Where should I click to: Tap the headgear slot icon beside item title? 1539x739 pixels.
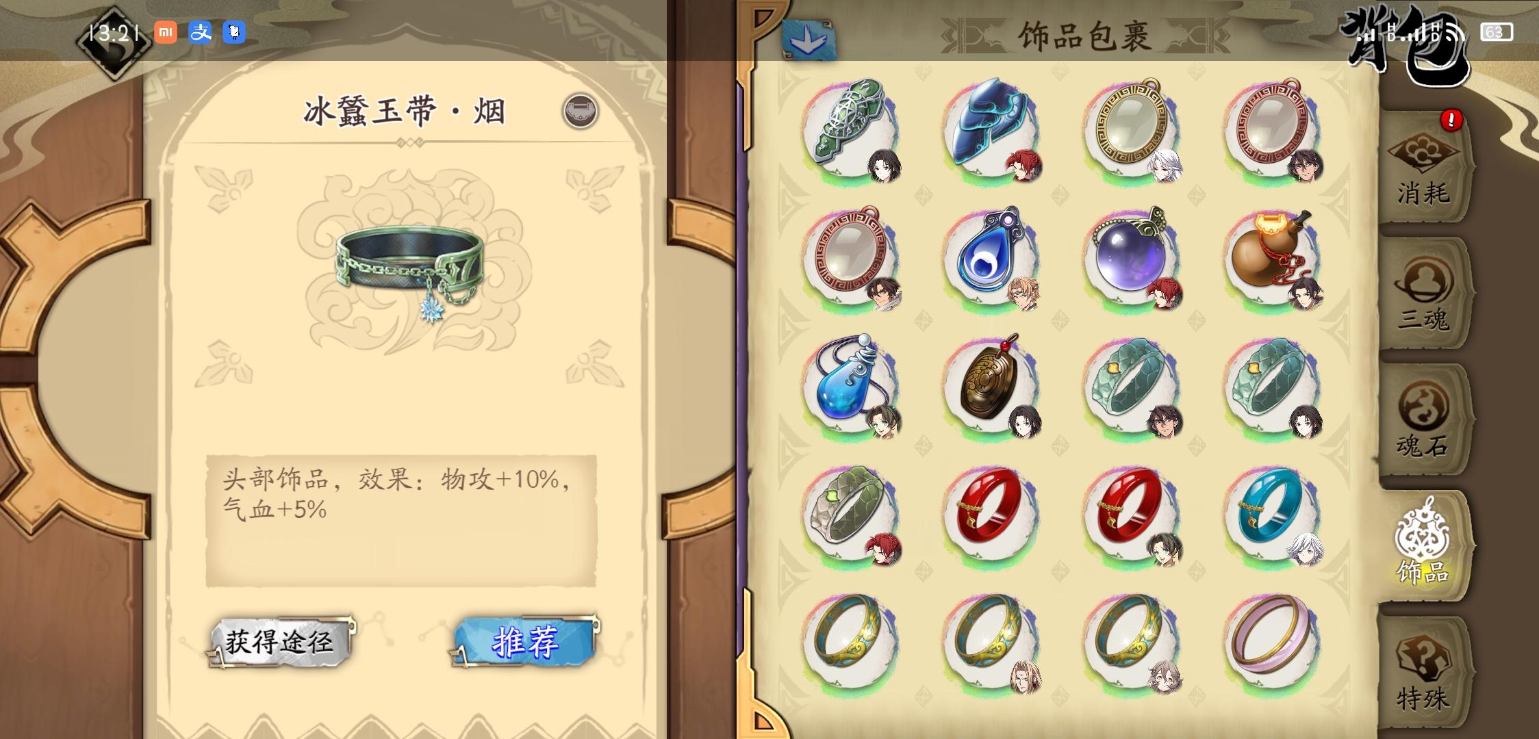(x=581, y=112)
